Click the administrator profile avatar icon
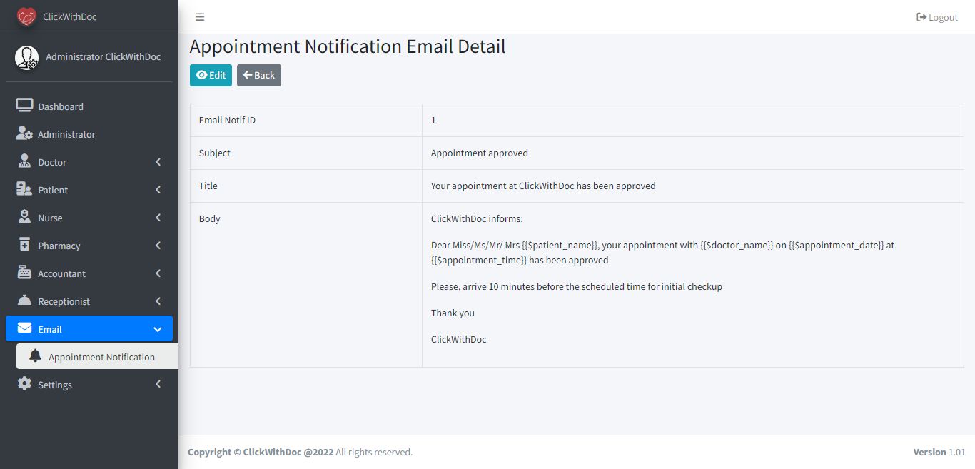The width and height of the screenshot is (975, 469). click(27, 57)
